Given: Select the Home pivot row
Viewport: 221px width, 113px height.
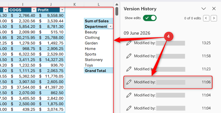Looking at the screenshot, I should 99,49.
